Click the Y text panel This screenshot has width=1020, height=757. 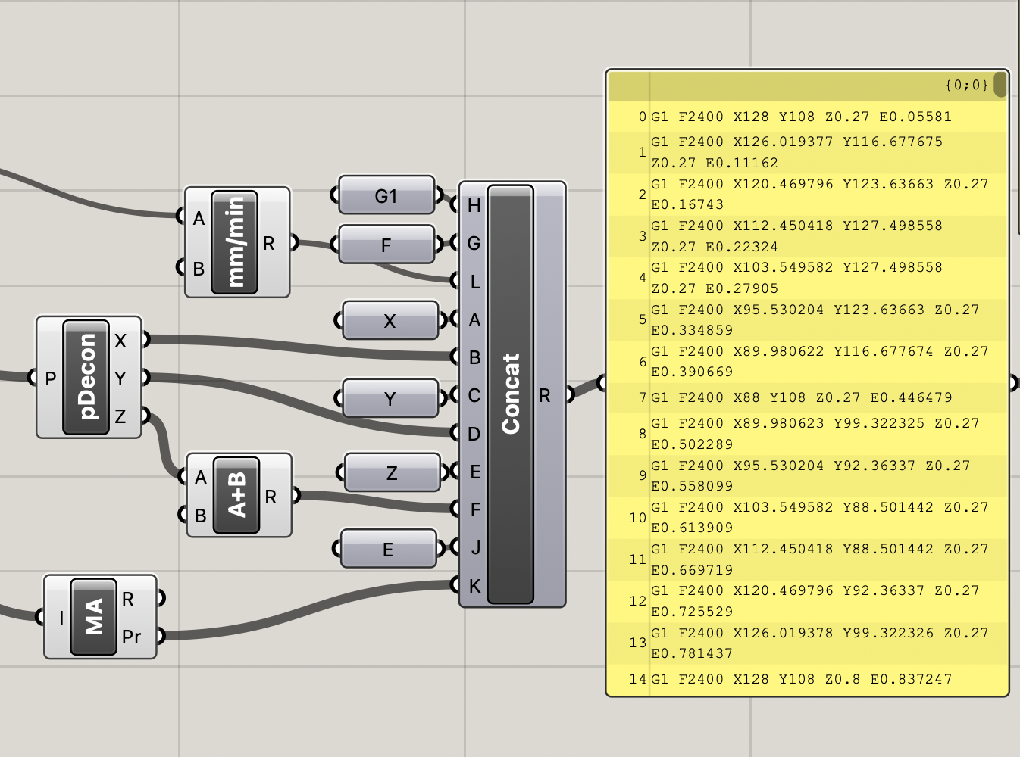[x=390, y=398]
